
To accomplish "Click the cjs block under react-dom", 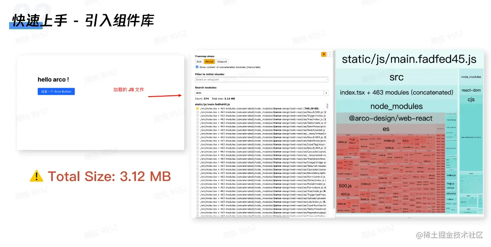I will click(471, 100).
